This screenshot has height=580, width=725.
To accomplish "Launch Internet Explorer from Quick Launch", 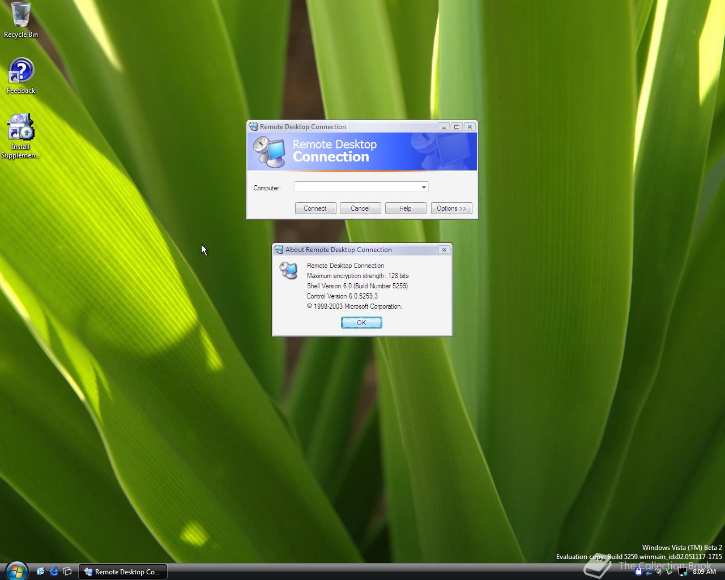I will click(x=54, y=572).
